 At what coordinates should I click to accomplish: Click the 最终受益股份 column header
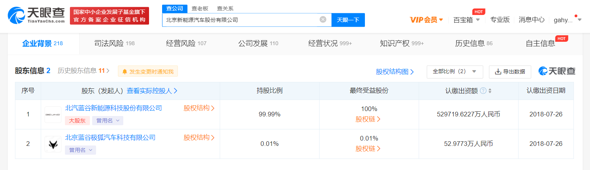coord(369,91)
